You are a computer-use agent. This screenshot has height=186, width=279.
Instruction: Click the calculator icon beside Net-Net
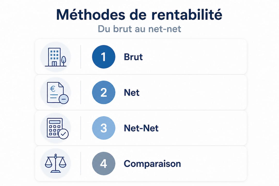(57, 128)
